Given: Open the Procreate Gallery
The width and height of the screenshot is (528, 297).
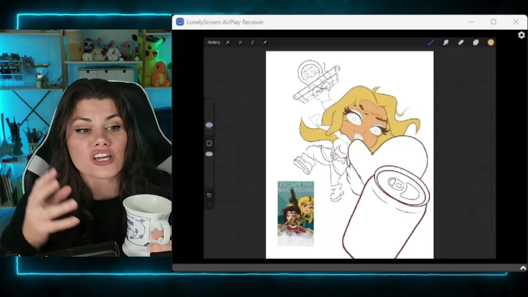Looking at the screenshot, I should pyautogui.click(x=214, y=42).
